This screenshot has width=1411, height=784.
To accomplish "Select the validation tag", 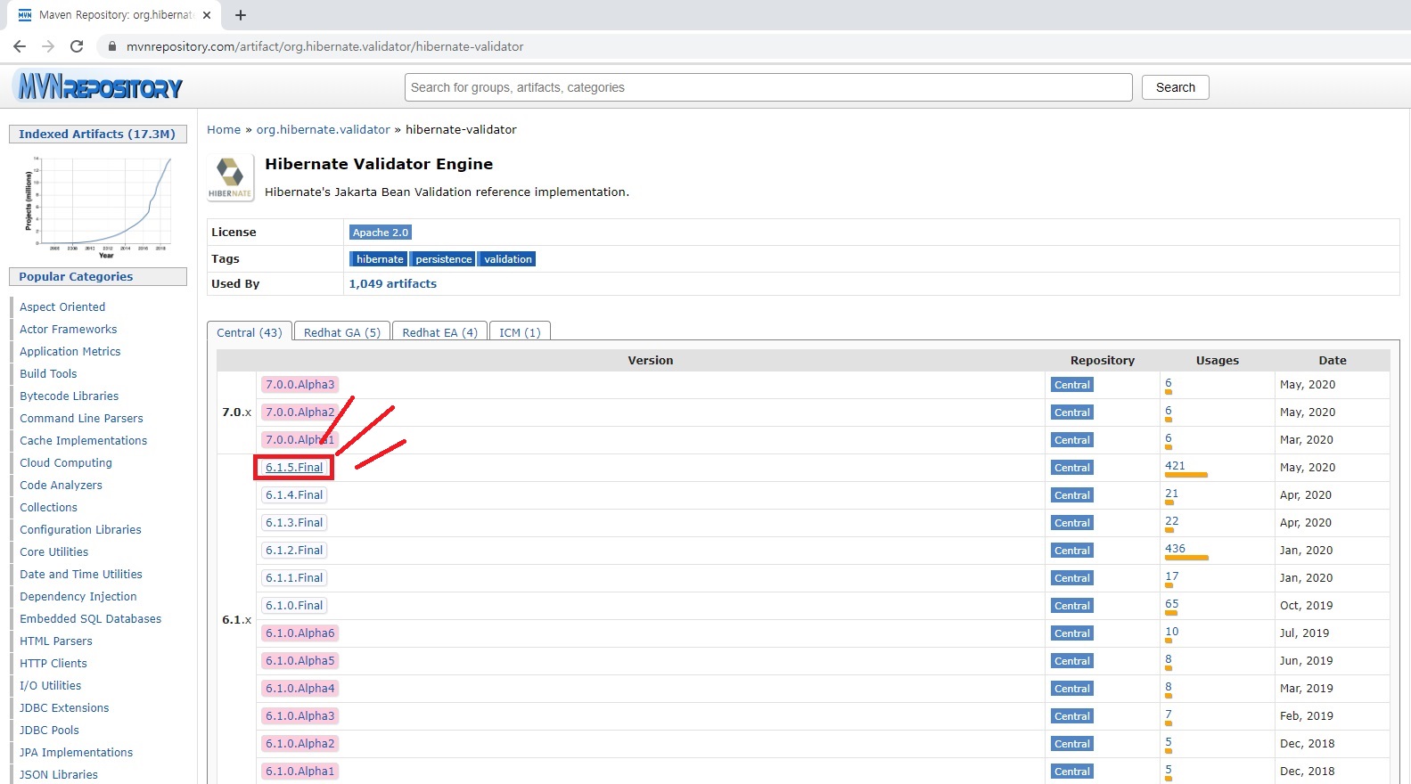I will (x=507, y=259).
